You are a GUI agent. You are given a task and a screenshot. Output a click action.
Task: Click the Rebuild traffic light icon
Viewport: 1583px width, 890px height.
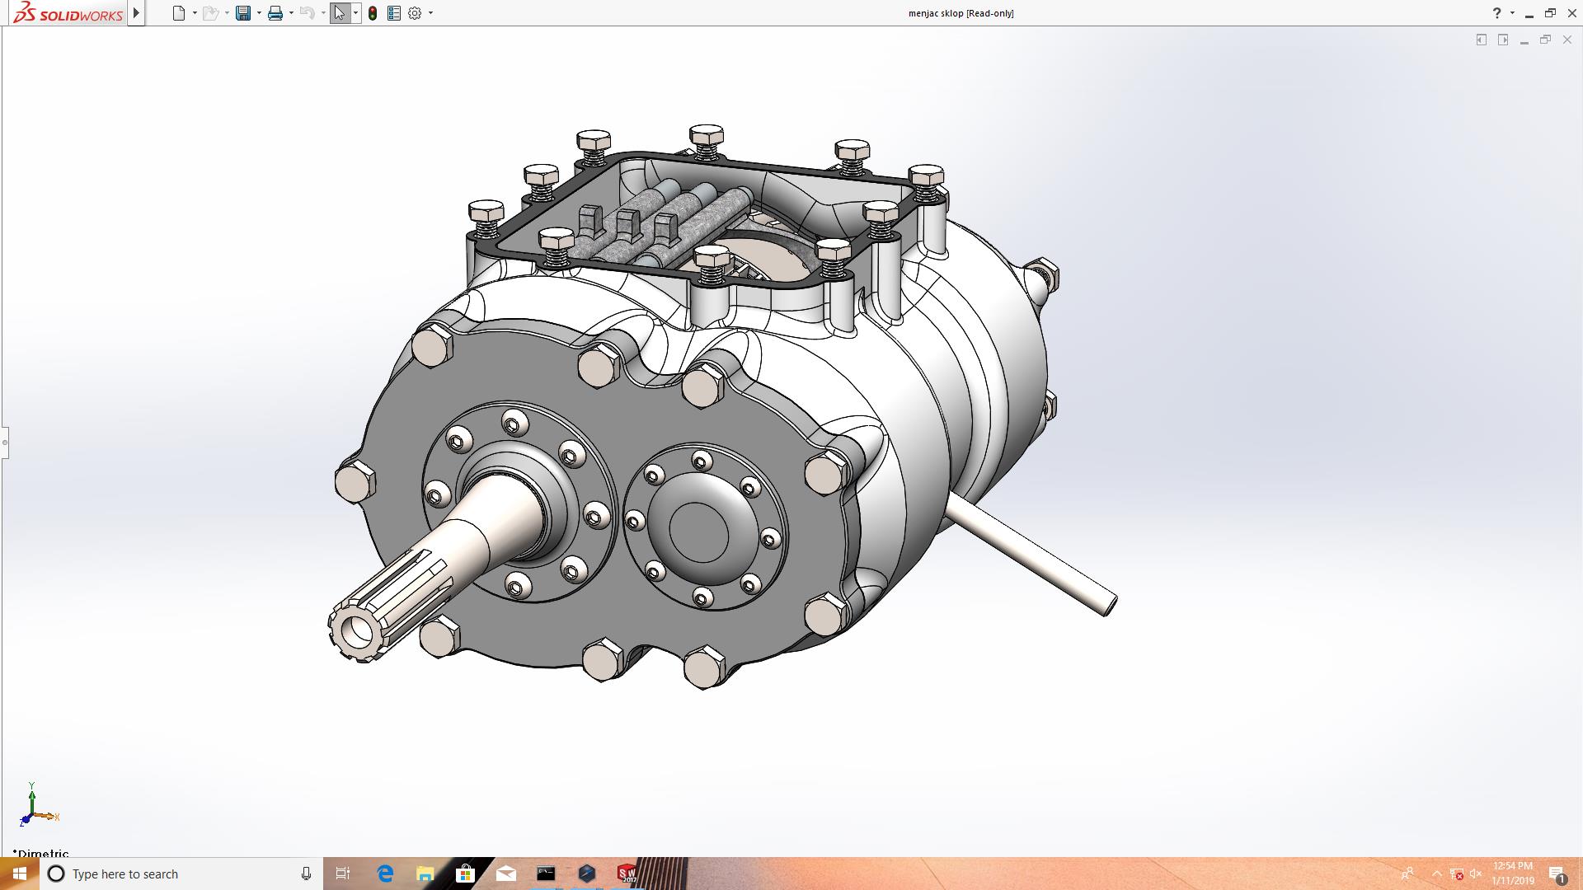pos(373,13)
